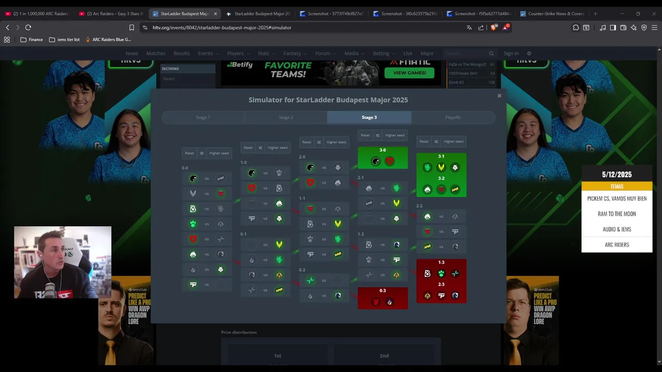
Task: Switch to the 1 in 1,000,000 ARC Raiders tab
Action: 36,13
